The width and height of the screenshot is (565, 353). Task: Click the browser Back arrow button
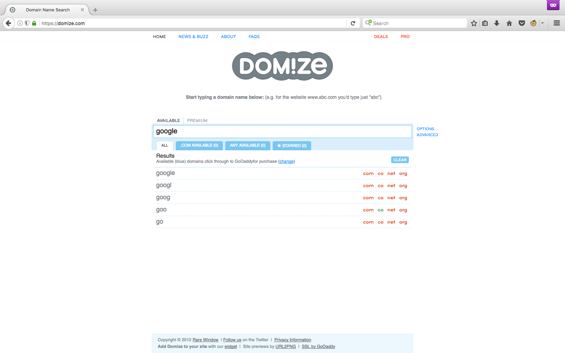[9, 23]
